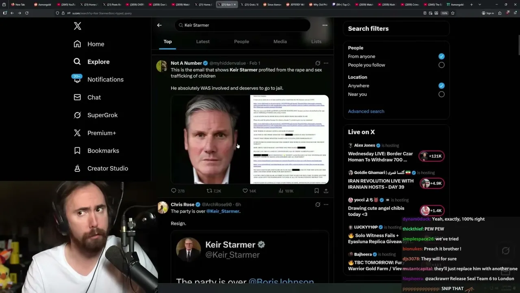Open 'Wednesday LIVE: Border Czar Homan' broadcast title
This screenshot has height=293, width=520.
point(380,157)
